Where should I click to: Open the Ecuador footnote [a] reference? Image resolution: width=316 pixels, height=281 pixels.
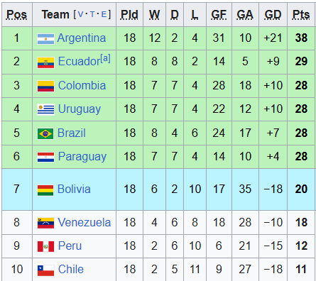click(x=105, y=58)
